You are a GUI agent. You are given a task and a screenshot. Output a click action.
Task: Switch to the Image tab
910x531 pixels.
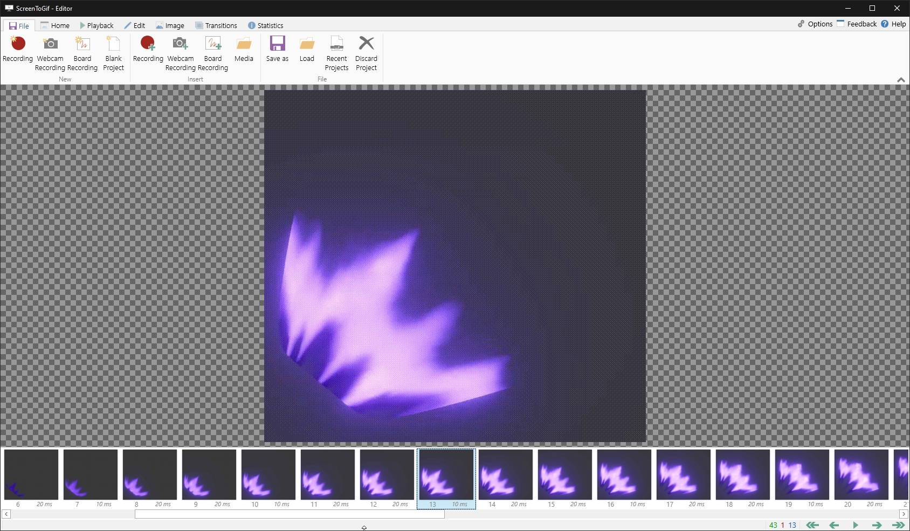coord(170,25)
